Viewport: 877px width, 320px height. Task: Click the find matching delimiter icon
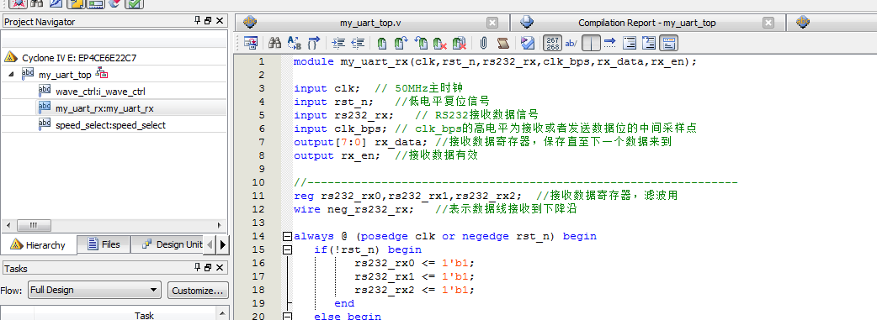coord(313,43)
